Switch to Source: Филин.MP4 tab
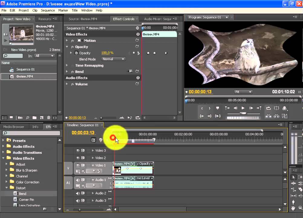This screenshot has width=303, height=218. [x=83, y=19]
